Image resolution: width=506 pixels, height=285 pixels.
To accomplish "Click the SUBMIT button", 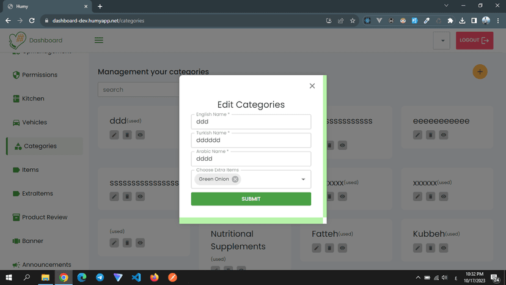I will [251, 199].
